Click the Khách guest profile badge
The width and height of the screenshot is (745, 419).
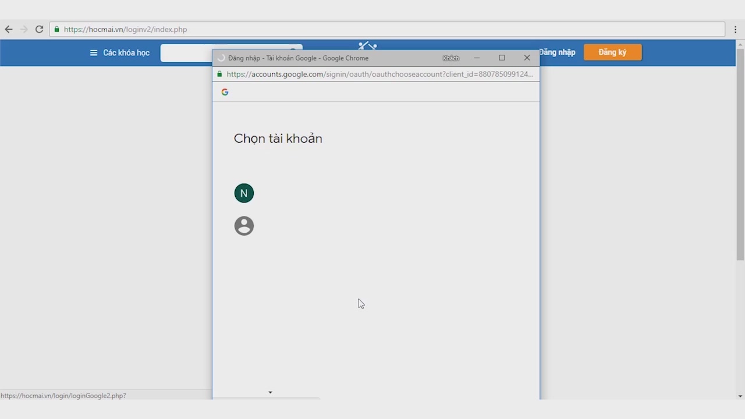(450, 58)
